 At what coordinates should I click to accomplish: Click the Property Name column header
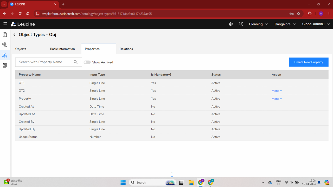pyautogui.click(x=30, y=75)
